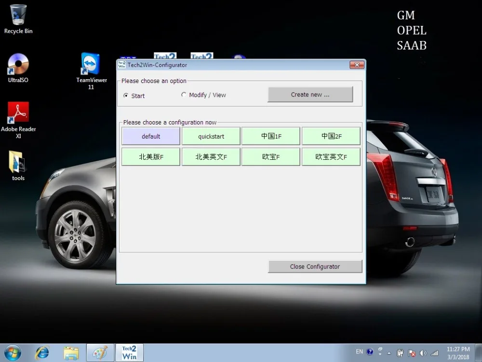482x362 pixels.
Task: Close the Tech2Win-Configurator window
Action: (357, 65)
